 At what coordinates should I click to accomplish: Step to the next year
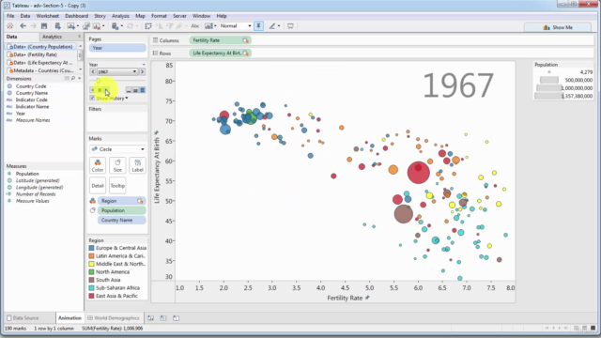[x=142, y=71]
